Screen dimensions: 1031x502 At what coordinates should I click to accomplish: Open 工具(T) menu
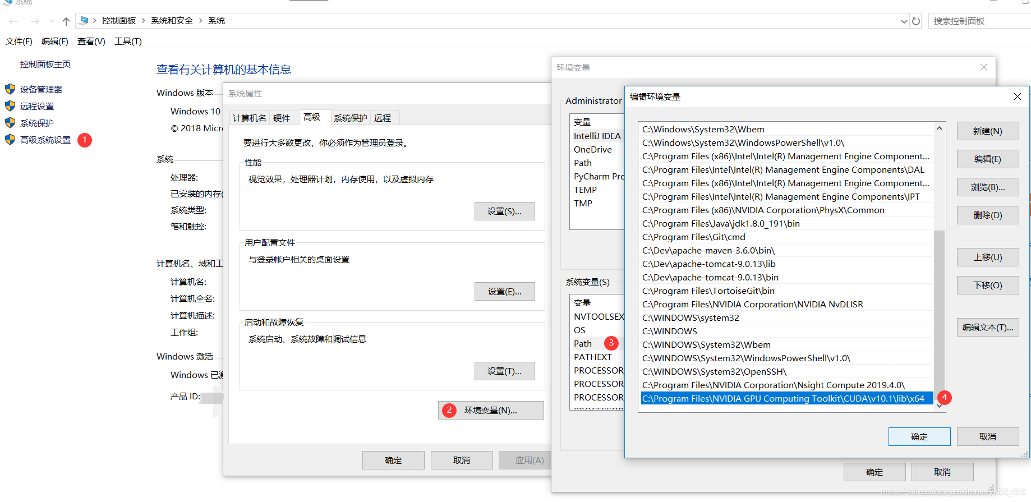pos(128,42)
